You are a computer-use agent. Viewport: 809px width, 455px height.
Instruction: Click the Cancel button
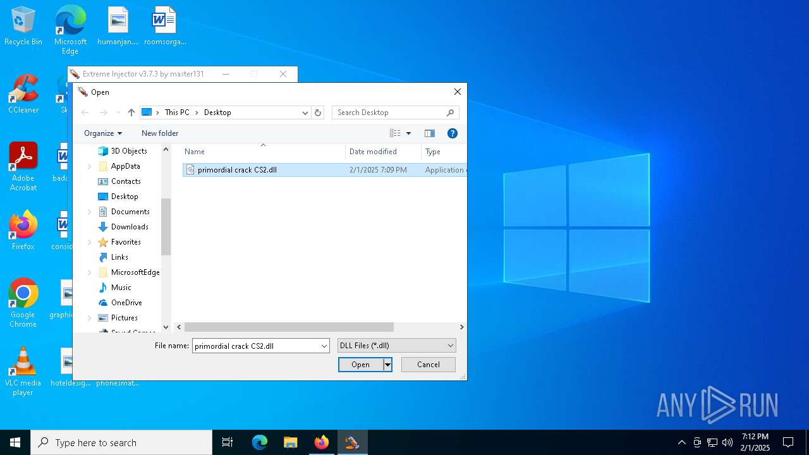point(429,365)
